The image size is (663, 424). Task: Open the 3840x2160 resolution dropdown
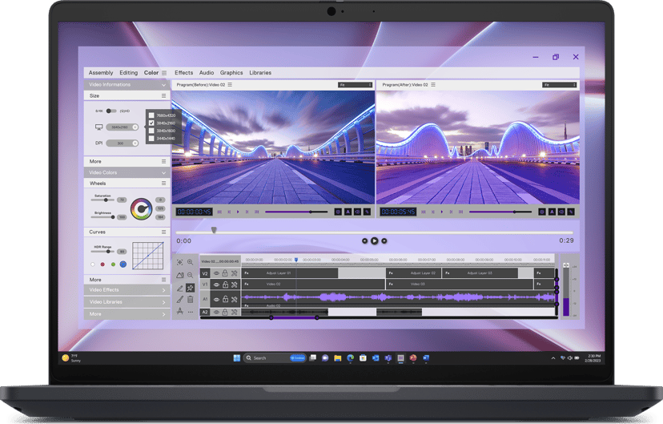point(123,127)
